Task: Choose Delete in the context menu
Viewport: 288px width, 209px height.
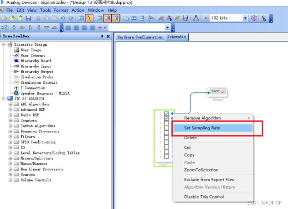Action: click(x=213, y=138)
